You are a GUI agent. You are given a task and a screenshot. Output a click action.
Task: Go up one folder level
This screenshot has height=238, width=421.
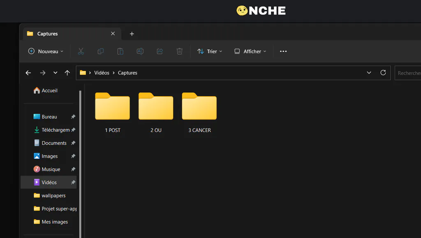(67, 73)
